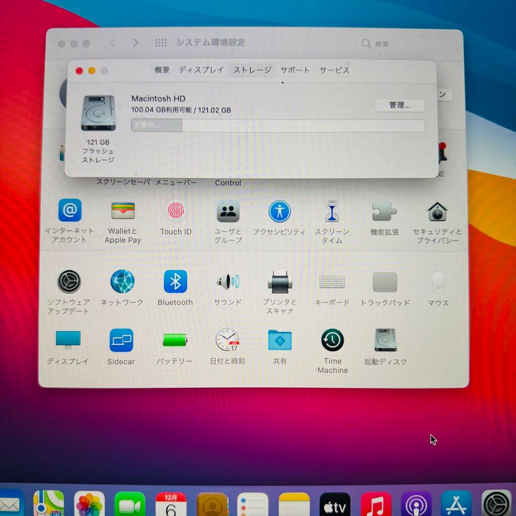Open Bluetooth preferences
Viewport: 516px width, 516px height.
[x=175, y=282]
